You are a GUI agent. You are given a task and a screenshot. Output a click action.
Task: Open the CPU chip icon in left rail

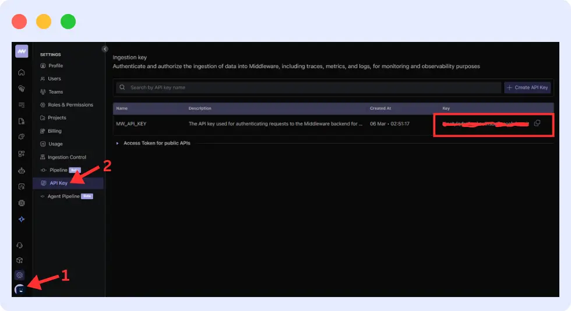click(x=22, y=203)
